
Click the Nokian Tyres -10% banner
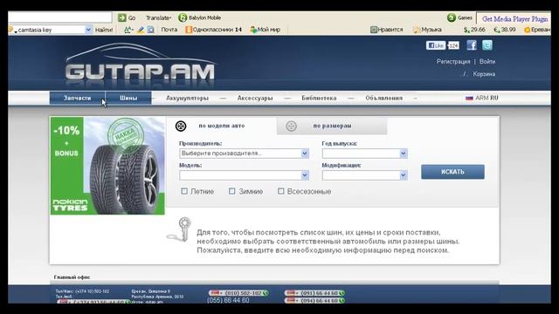[x=107, y=166]
